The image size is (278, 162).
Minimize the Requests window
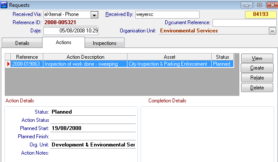coord(247,5)
